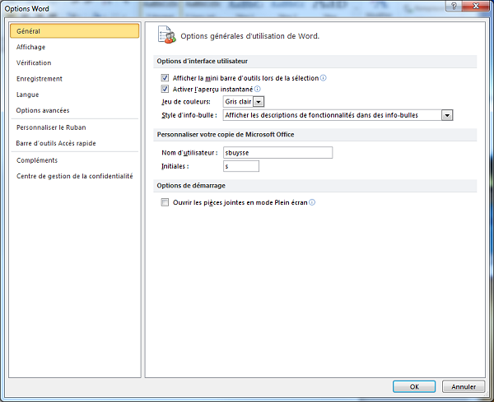The width and height of the screenshot is (494, 402).
Task: Select the Affichage category
Action: pos(31,47)
